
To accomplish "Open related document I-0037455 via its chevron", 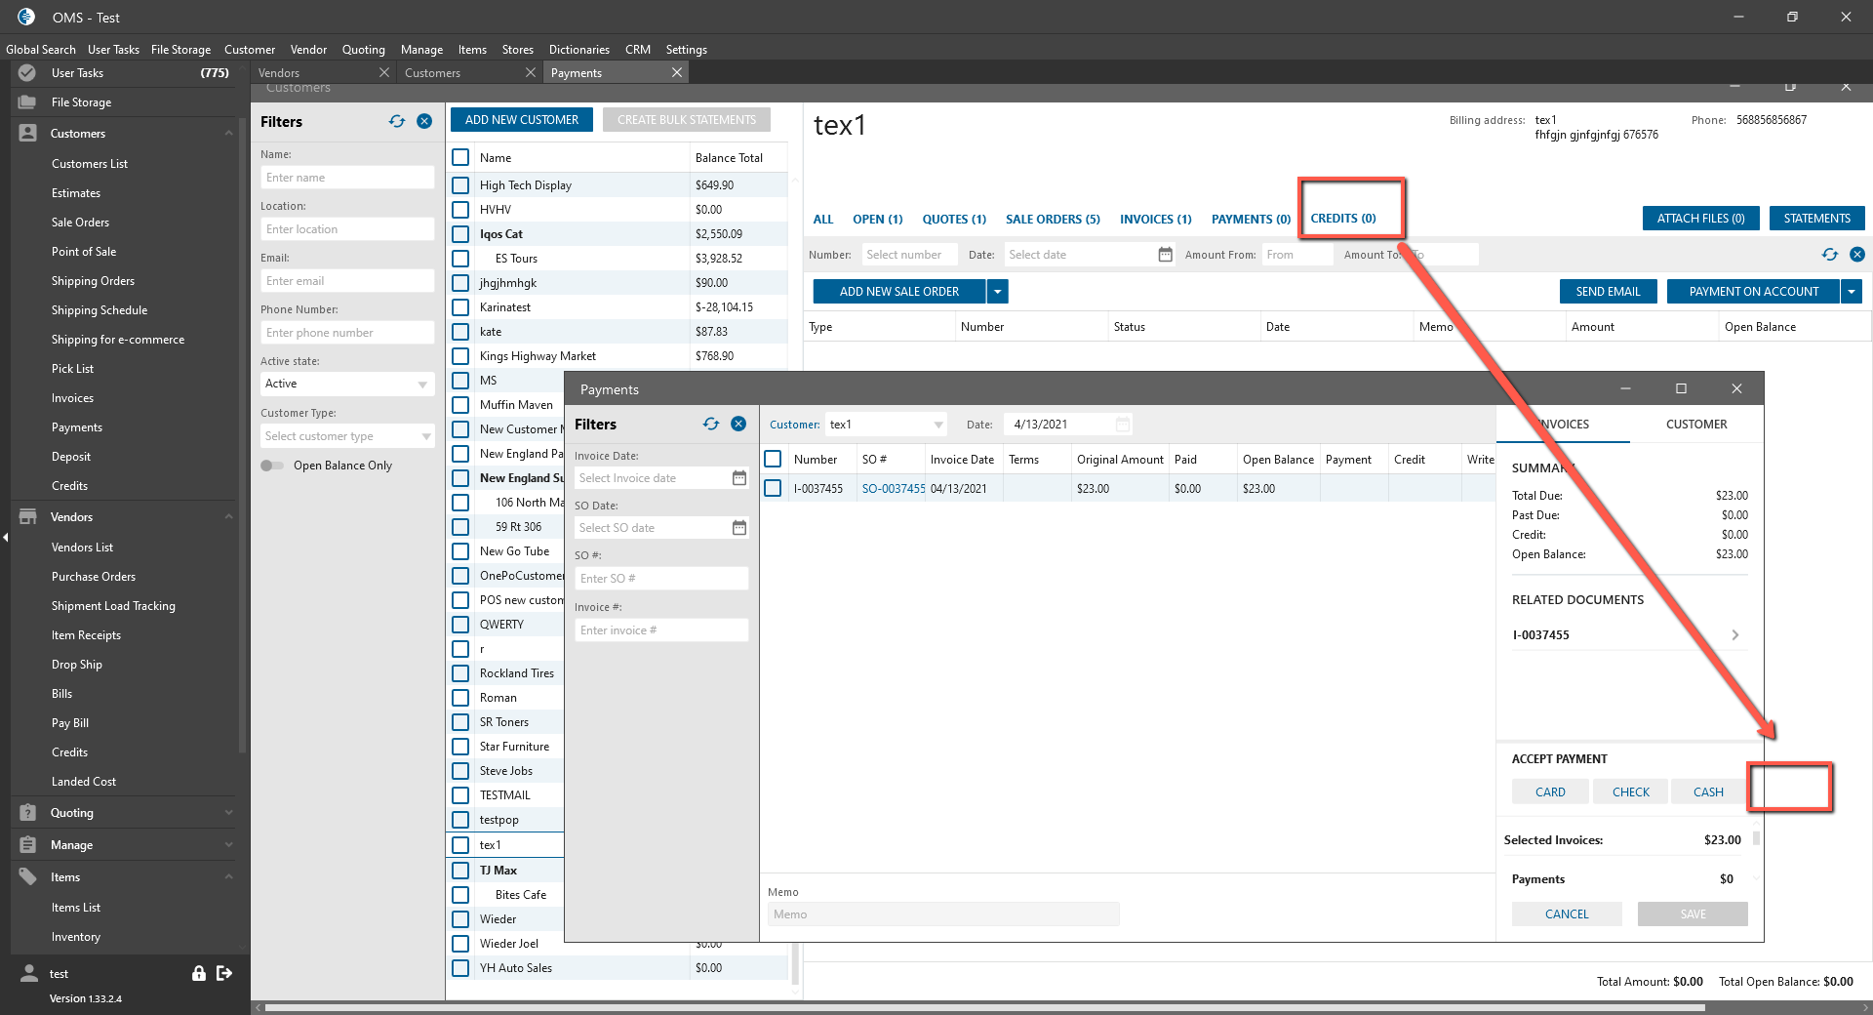I will pyautogui.click(x=1735, y=635).
